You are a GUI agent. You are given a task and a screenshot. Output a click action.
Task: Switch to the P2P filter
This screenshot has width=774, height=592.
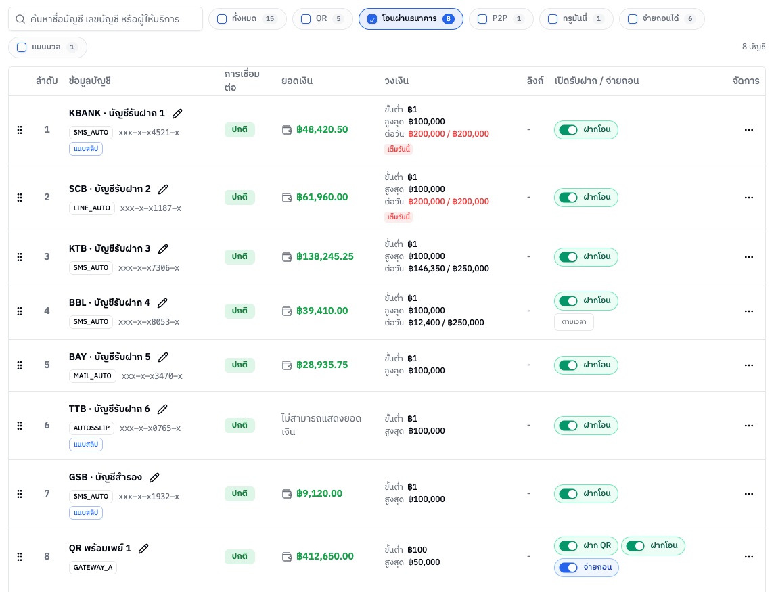click(501, 19)
